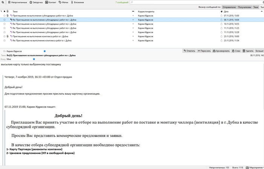The height and width of the screenshot is (169, 264).
Task: Sort by junk status column header
Action: [x=221, y=11]
